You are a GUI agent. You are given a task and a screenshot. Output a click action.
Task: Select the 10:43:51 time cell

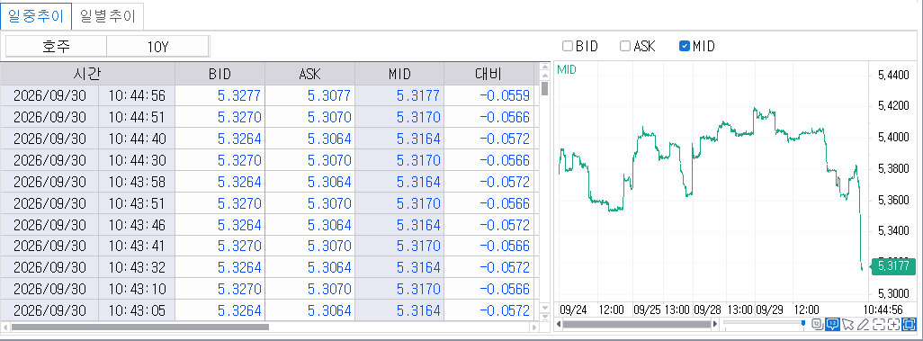(x=137, y=203)
